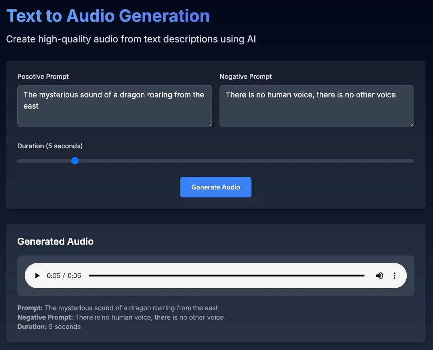
Task: Focus the dragon roaring prompt text box
Action: [114, 106]
